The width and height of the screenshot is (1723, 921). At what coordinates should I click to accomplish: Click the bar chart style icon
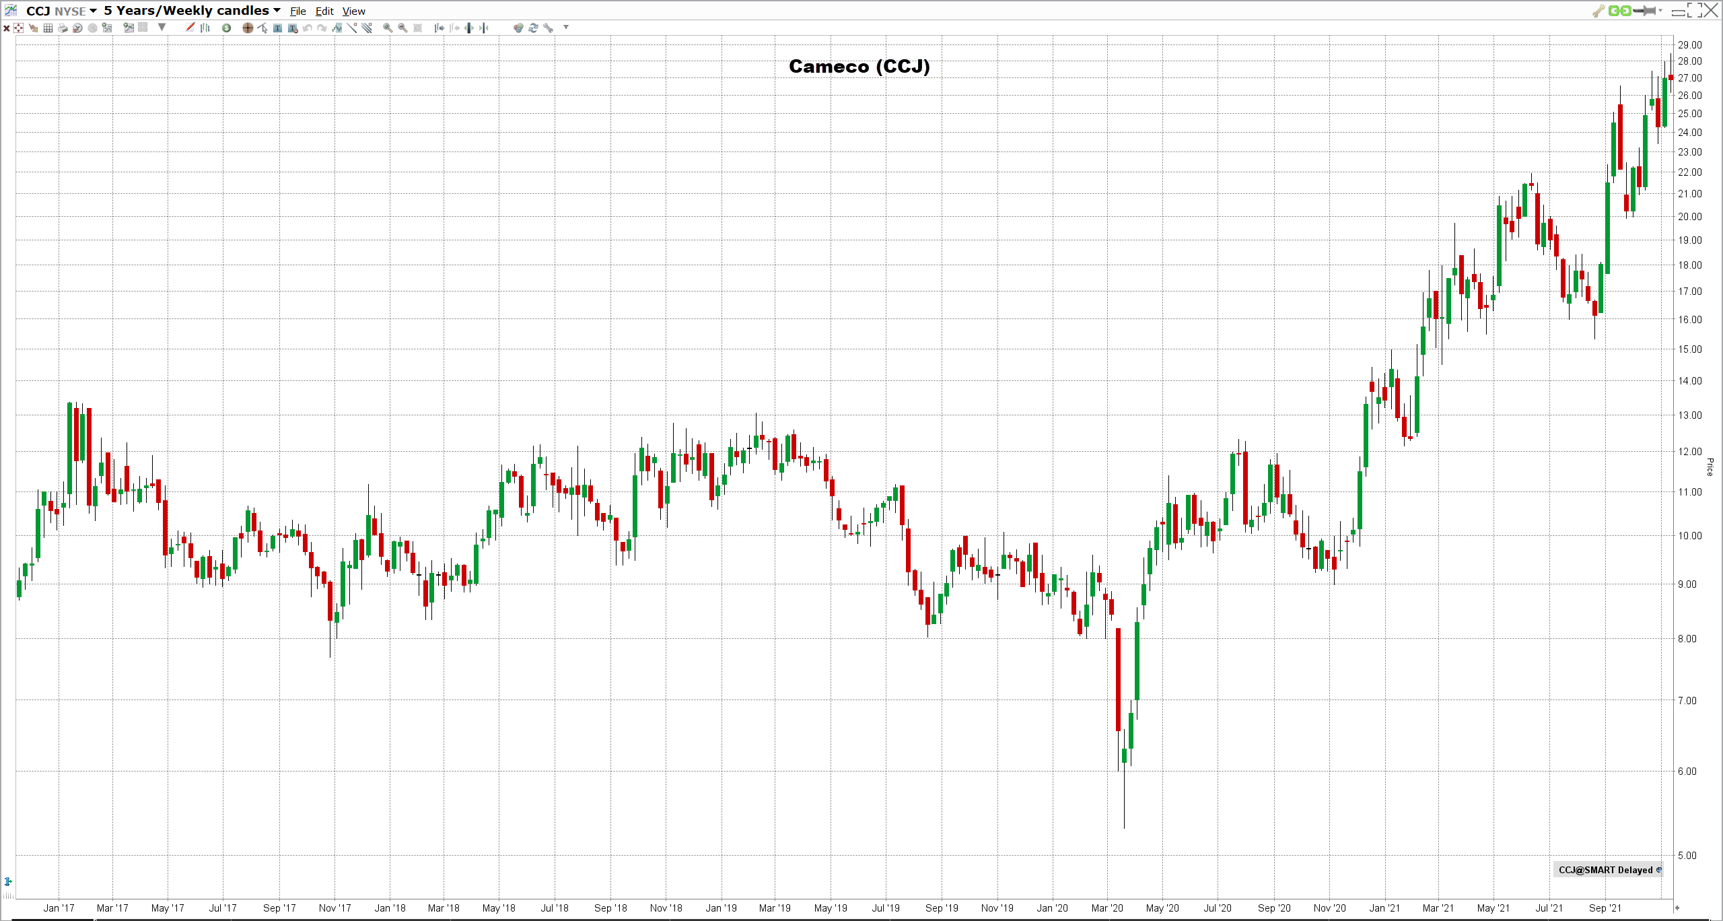click(205, 28)
